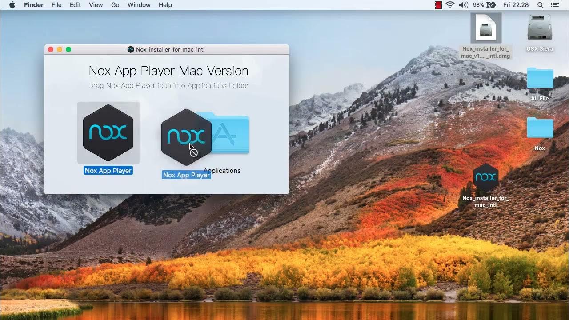Click the clock showing Fri 22.28
The height and width of the screenshot is (320, 569).
[516, 5]
